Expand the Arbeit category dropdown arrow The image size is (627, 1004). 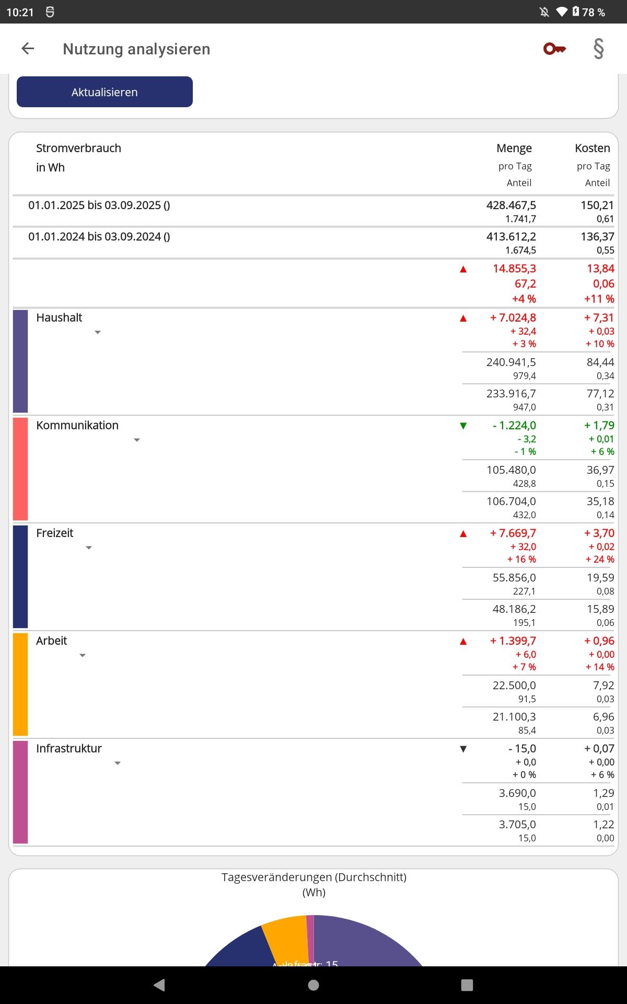83,656
